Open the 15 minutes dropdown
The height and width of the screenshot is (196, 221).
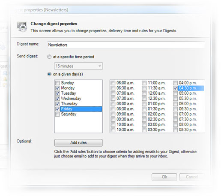pos(78,66)
